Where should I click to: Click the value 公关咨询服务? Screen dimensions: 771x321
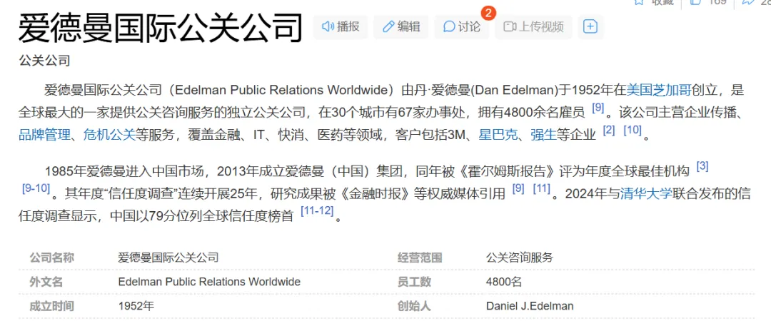click(x=520, y=258)
